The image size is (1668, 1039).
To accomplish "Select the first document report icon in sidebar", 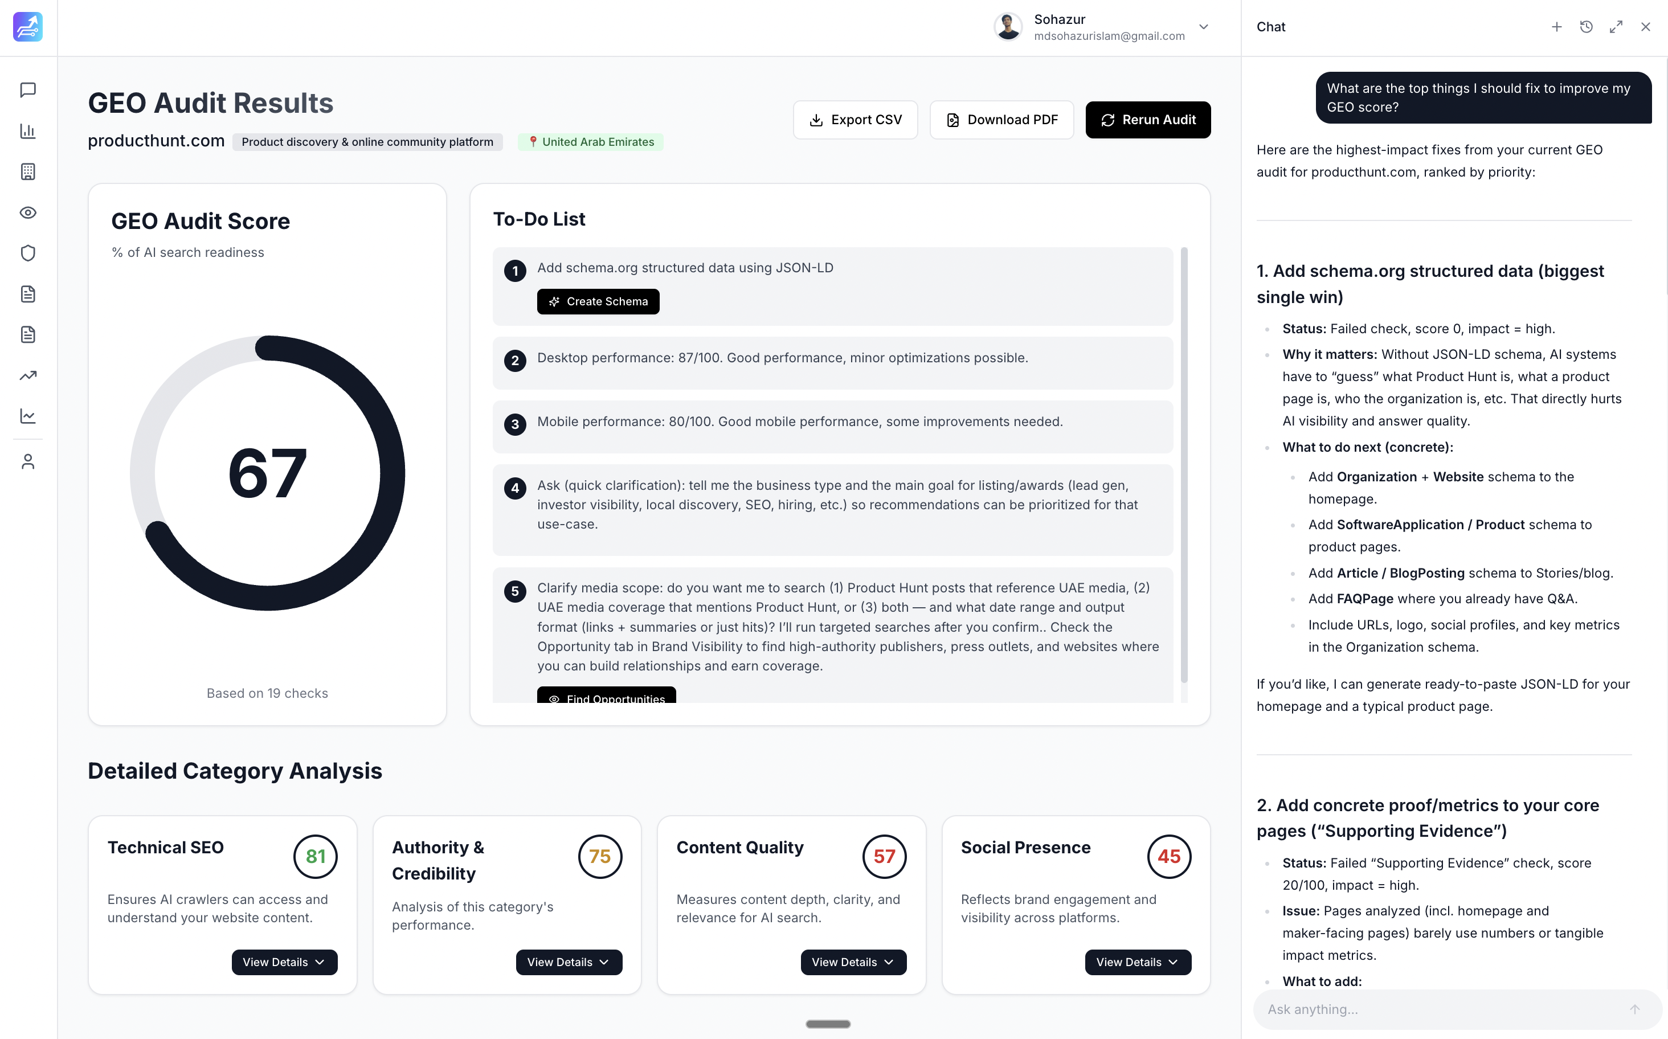I will 27,293.
